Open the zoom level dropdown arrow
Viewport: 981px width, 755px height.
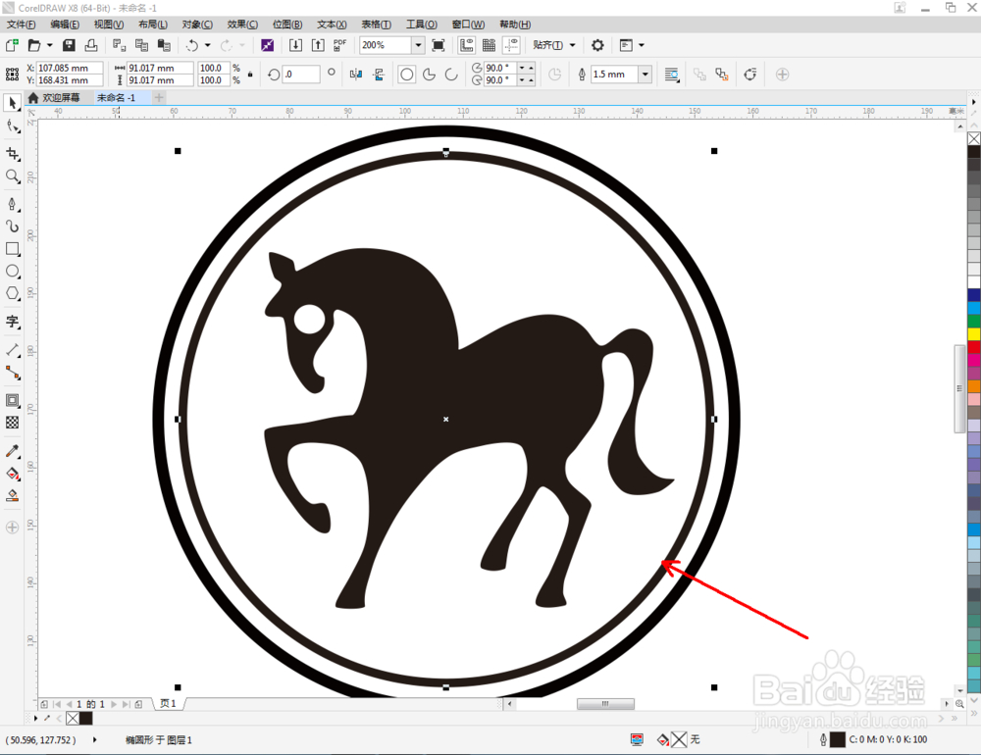pos(418,45)
